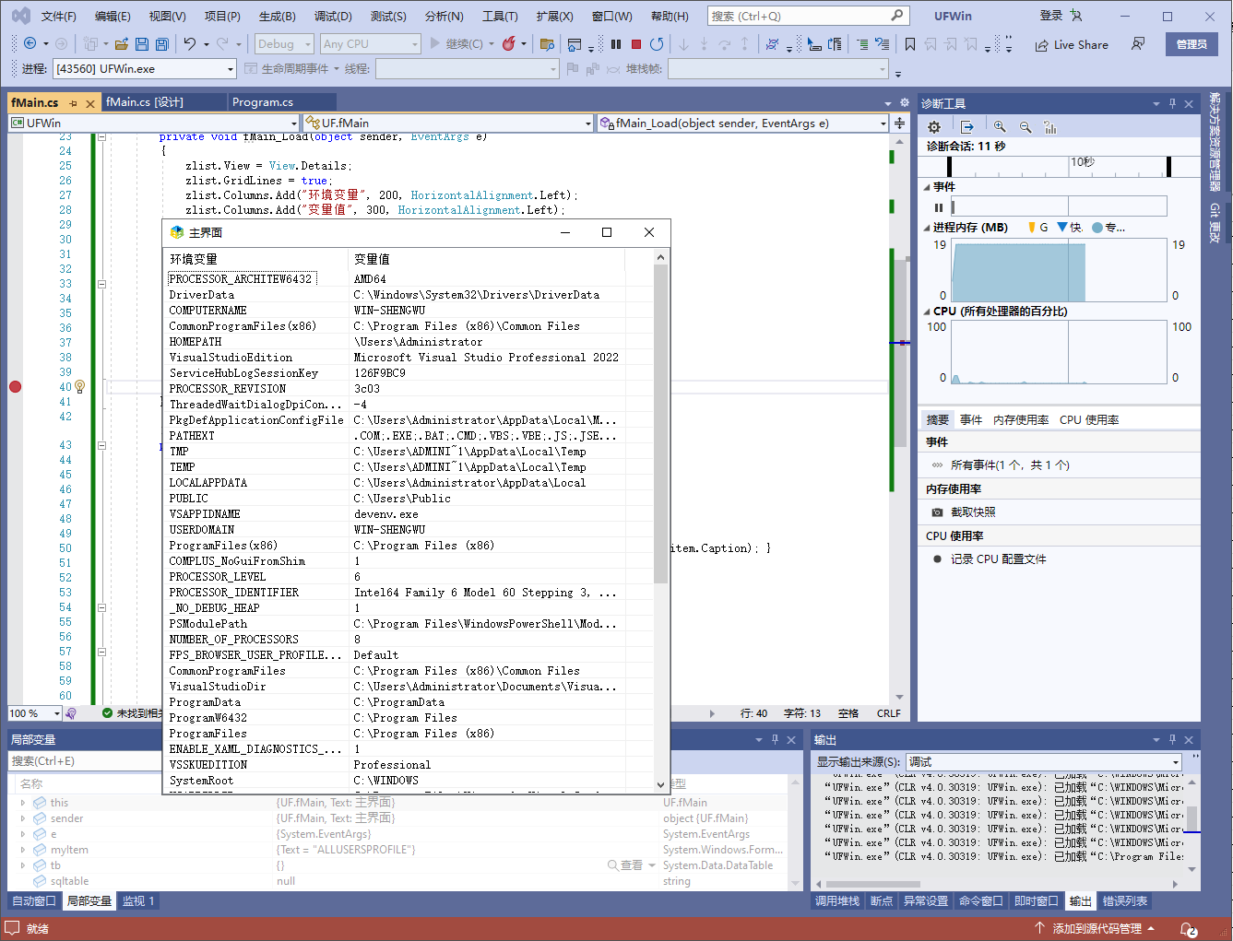This screenshot has width=1233, height=941.
Task: Open Find in Files toolbar icon
Action: tap(547, 43)
